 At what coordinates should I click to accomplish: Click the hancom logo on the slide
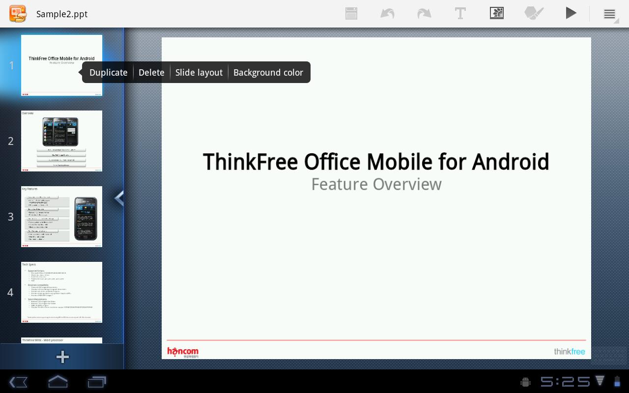pos(183,352)
